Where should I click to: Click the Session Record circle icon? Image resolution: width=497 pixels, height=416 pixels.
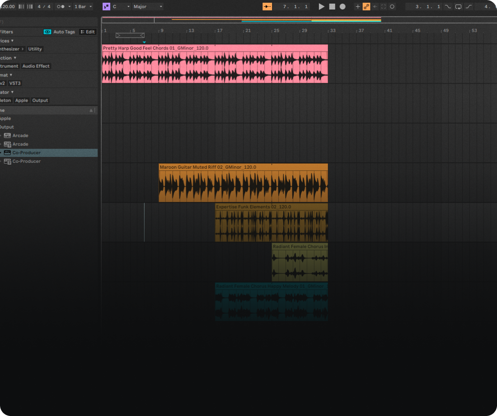tap(392, 6)
